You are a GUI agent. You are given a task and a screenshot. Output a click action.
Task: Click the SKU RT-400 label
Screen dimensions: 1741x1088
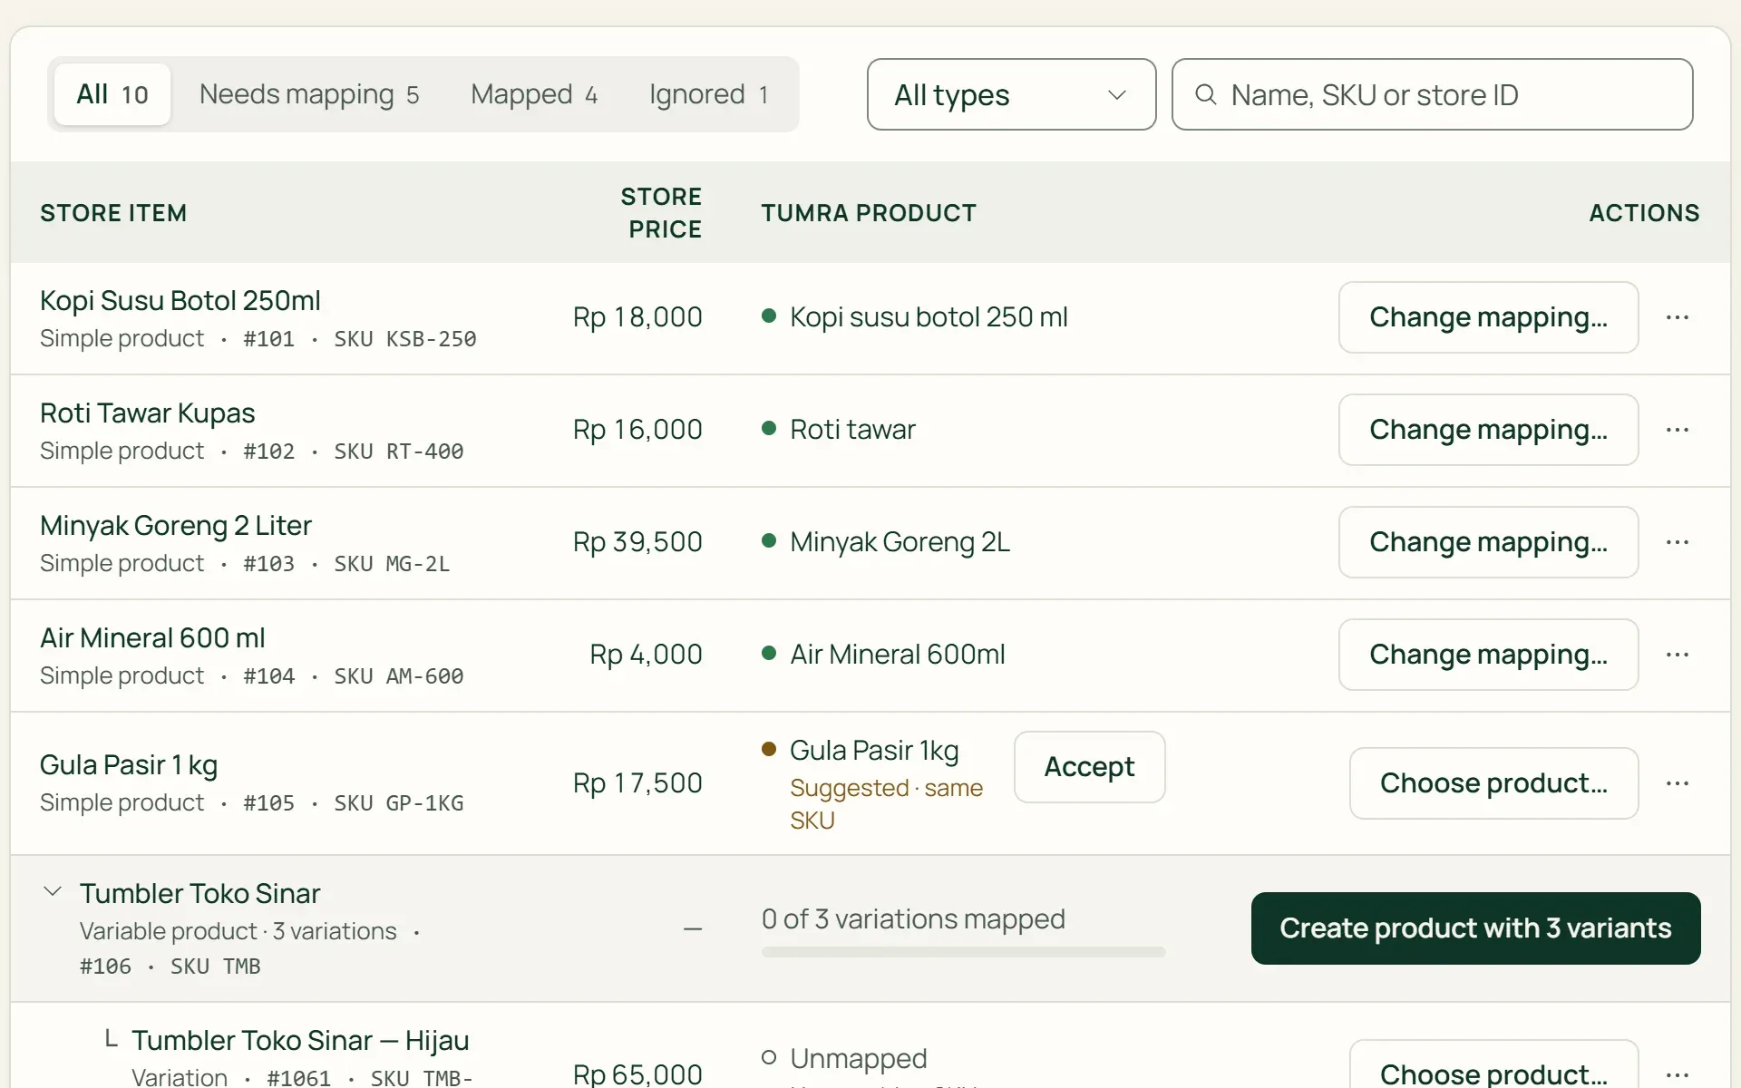click(399, 452)
